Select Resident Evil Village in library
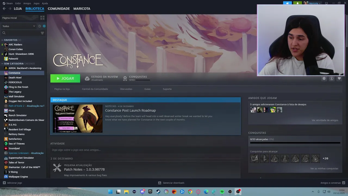The image size is (348, 196). (x=20, y=129)
